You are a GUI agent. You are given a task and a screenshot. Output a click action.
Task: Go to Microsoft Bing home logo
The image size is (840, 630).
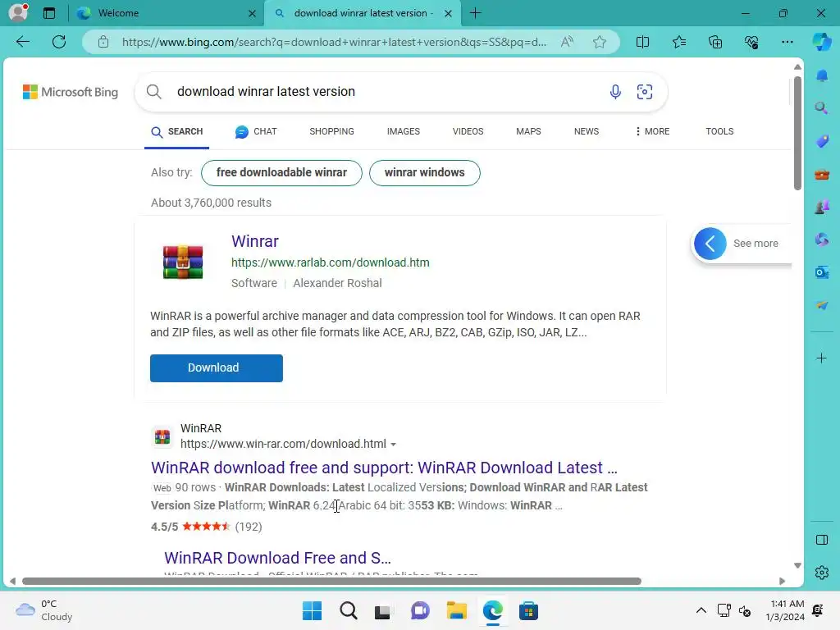pyautogui.click(x=71, y=92)
